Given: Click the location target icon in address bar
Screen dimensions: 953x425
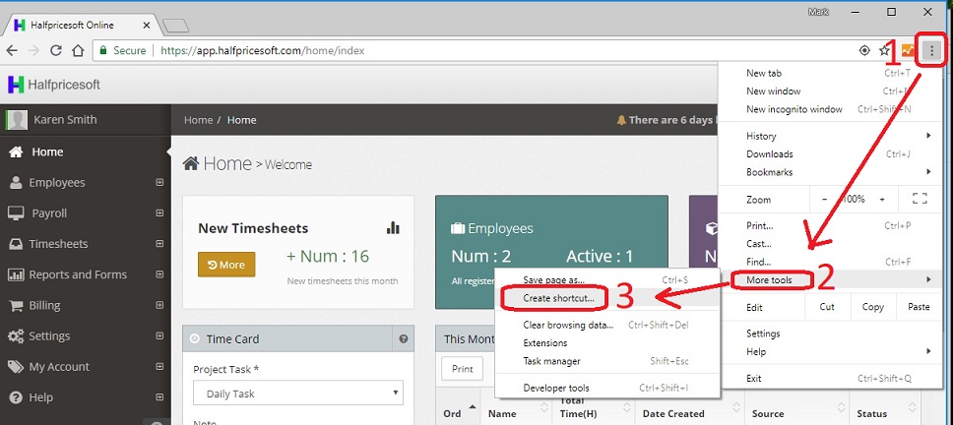Looking at the screenshot, I should [x=864, y=50].
